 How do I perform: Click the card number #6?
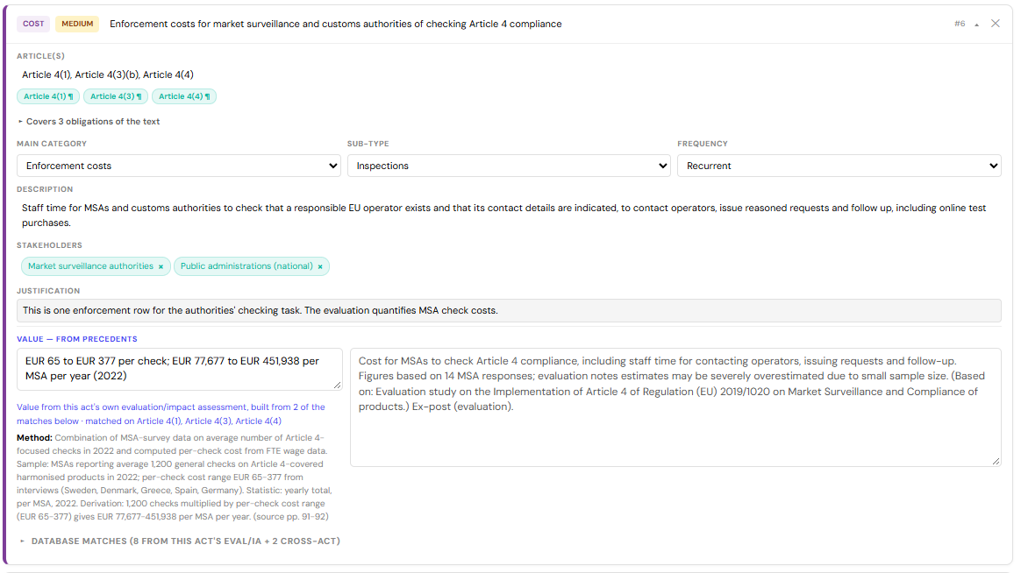tap(960, 24)
